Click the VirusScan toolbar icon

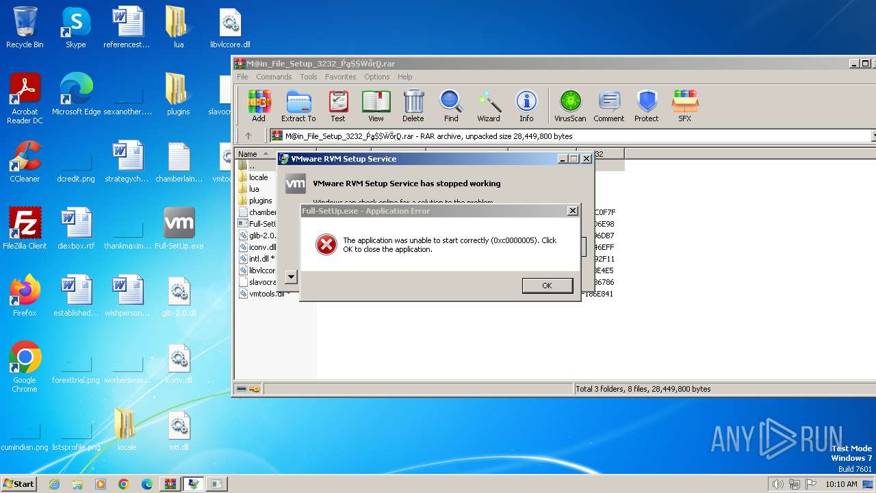(x=570, y=106)
